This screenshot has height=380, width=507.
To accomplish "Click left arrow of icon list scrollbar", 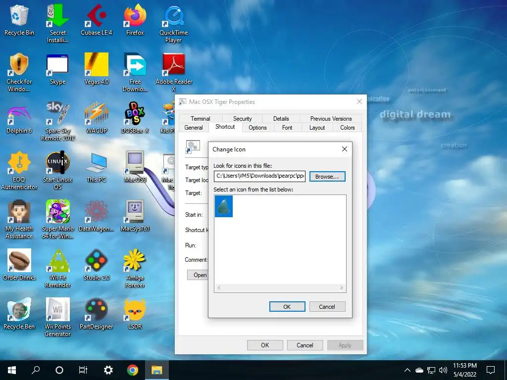I will point(219,287).
